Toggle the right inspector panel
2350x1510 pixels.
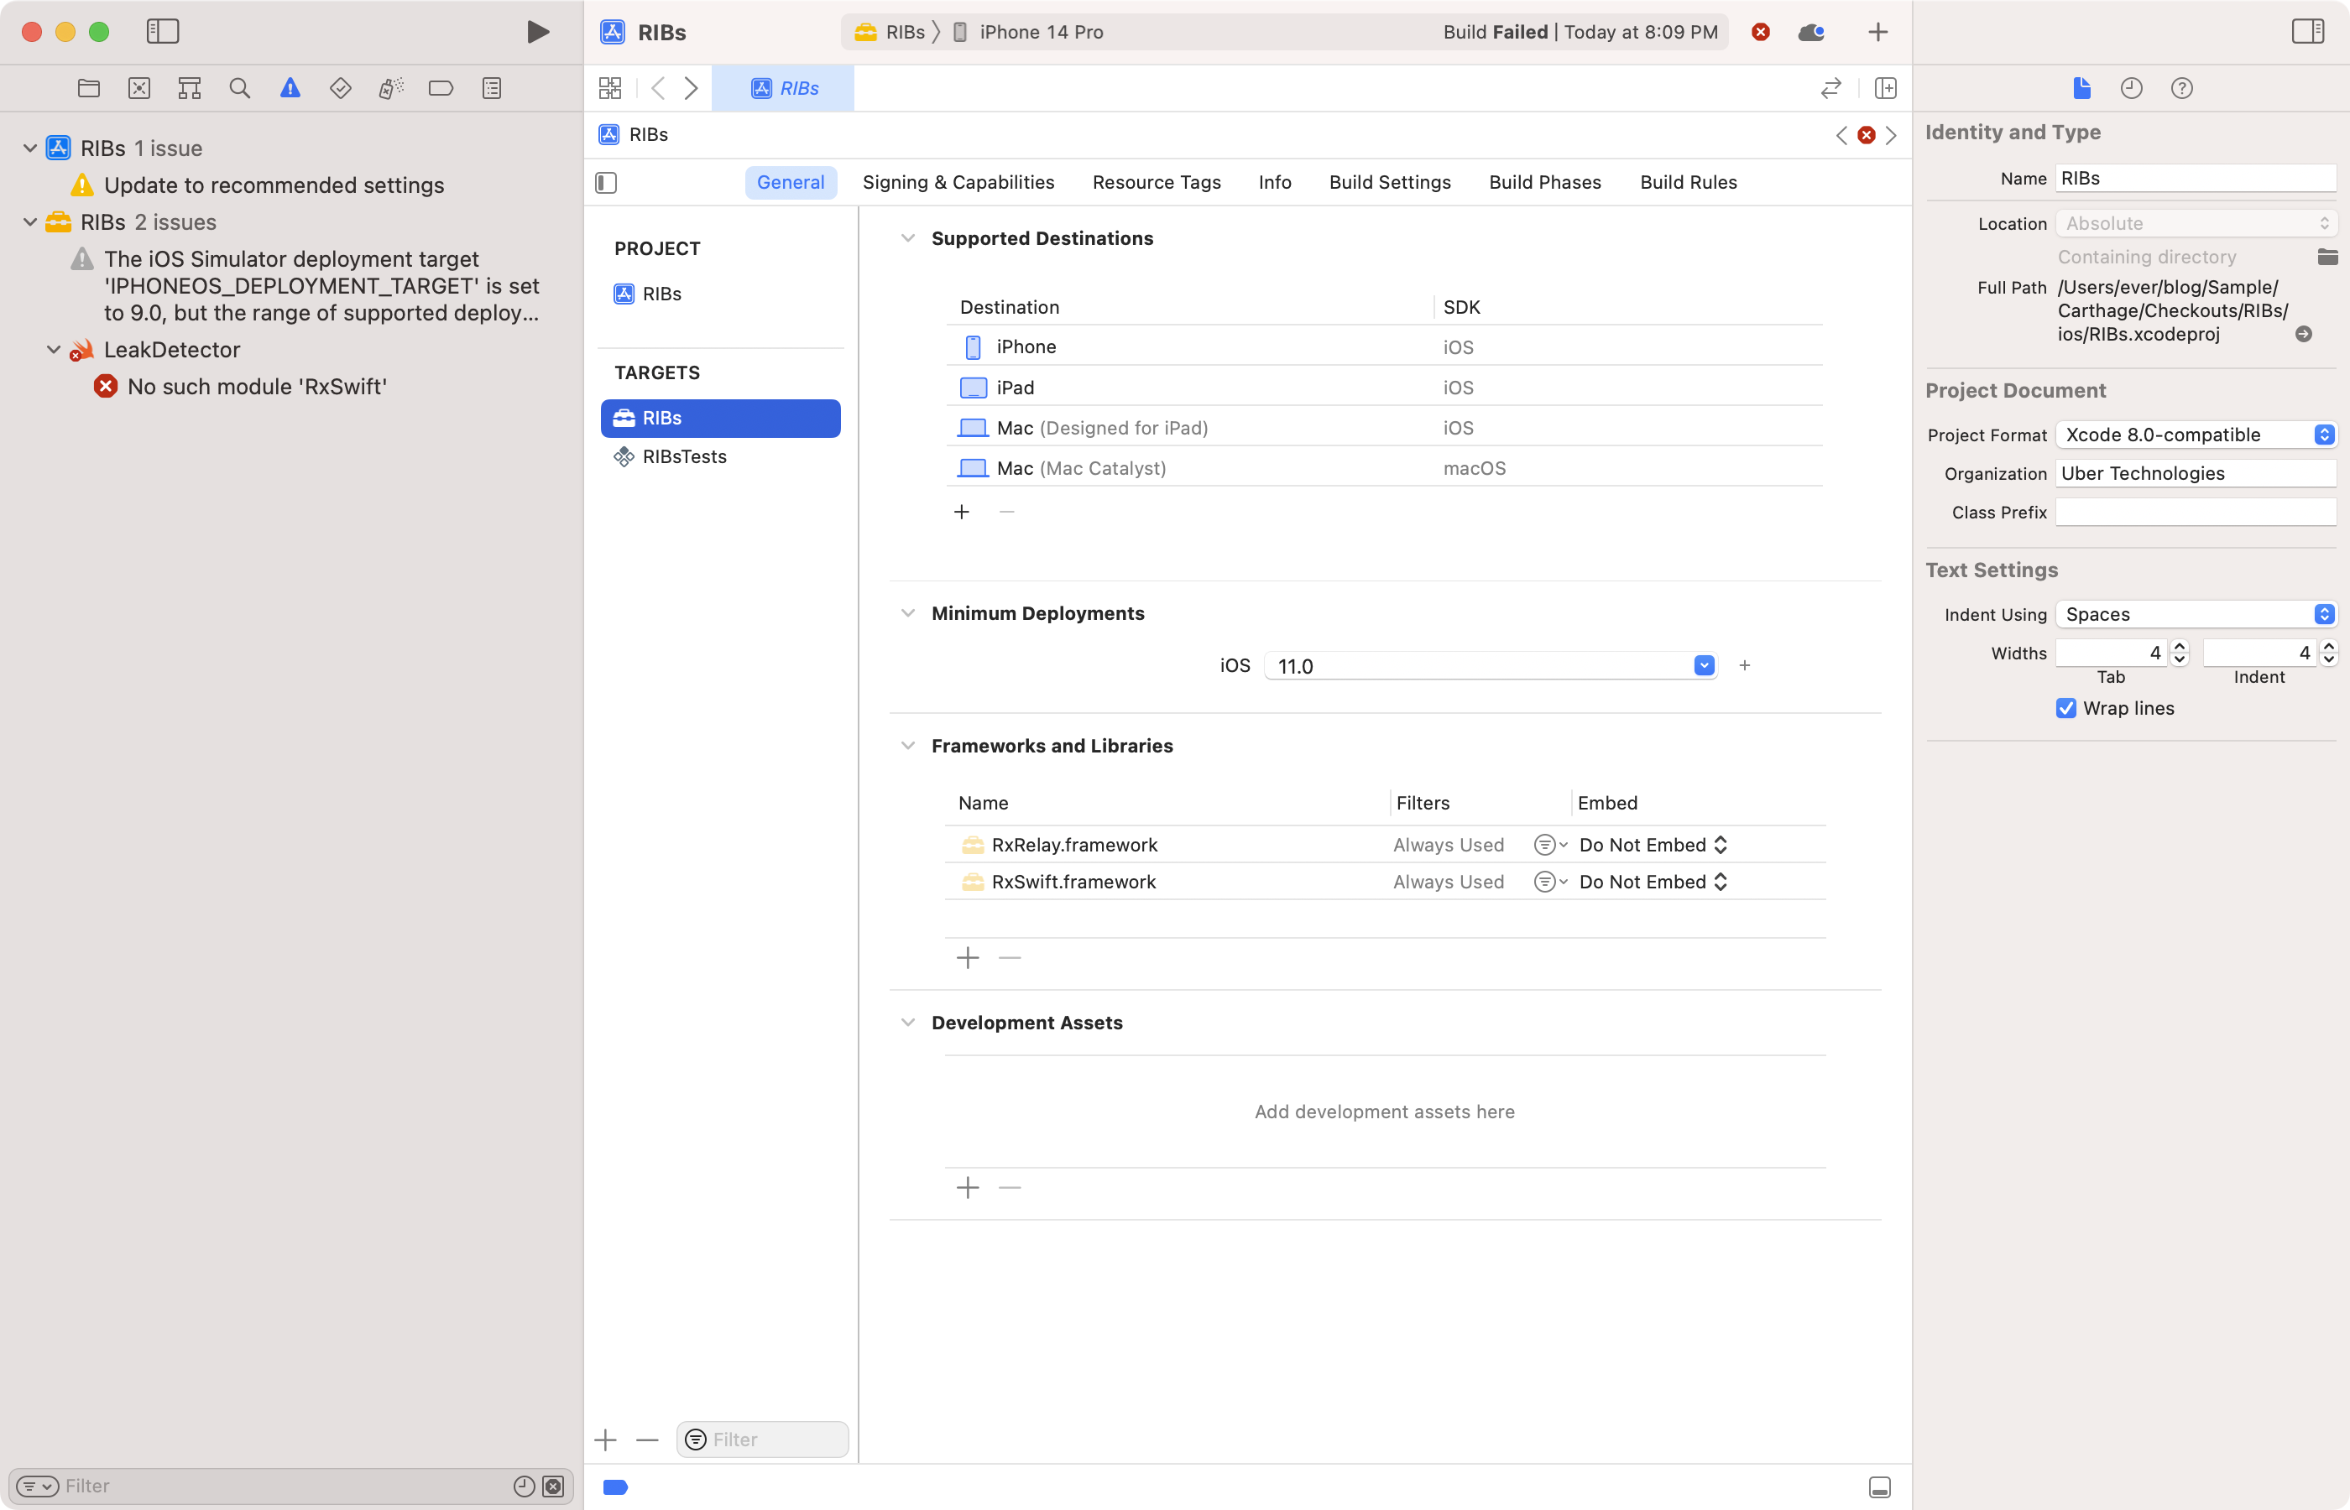pyautogui.click(x=2307, y=31)
